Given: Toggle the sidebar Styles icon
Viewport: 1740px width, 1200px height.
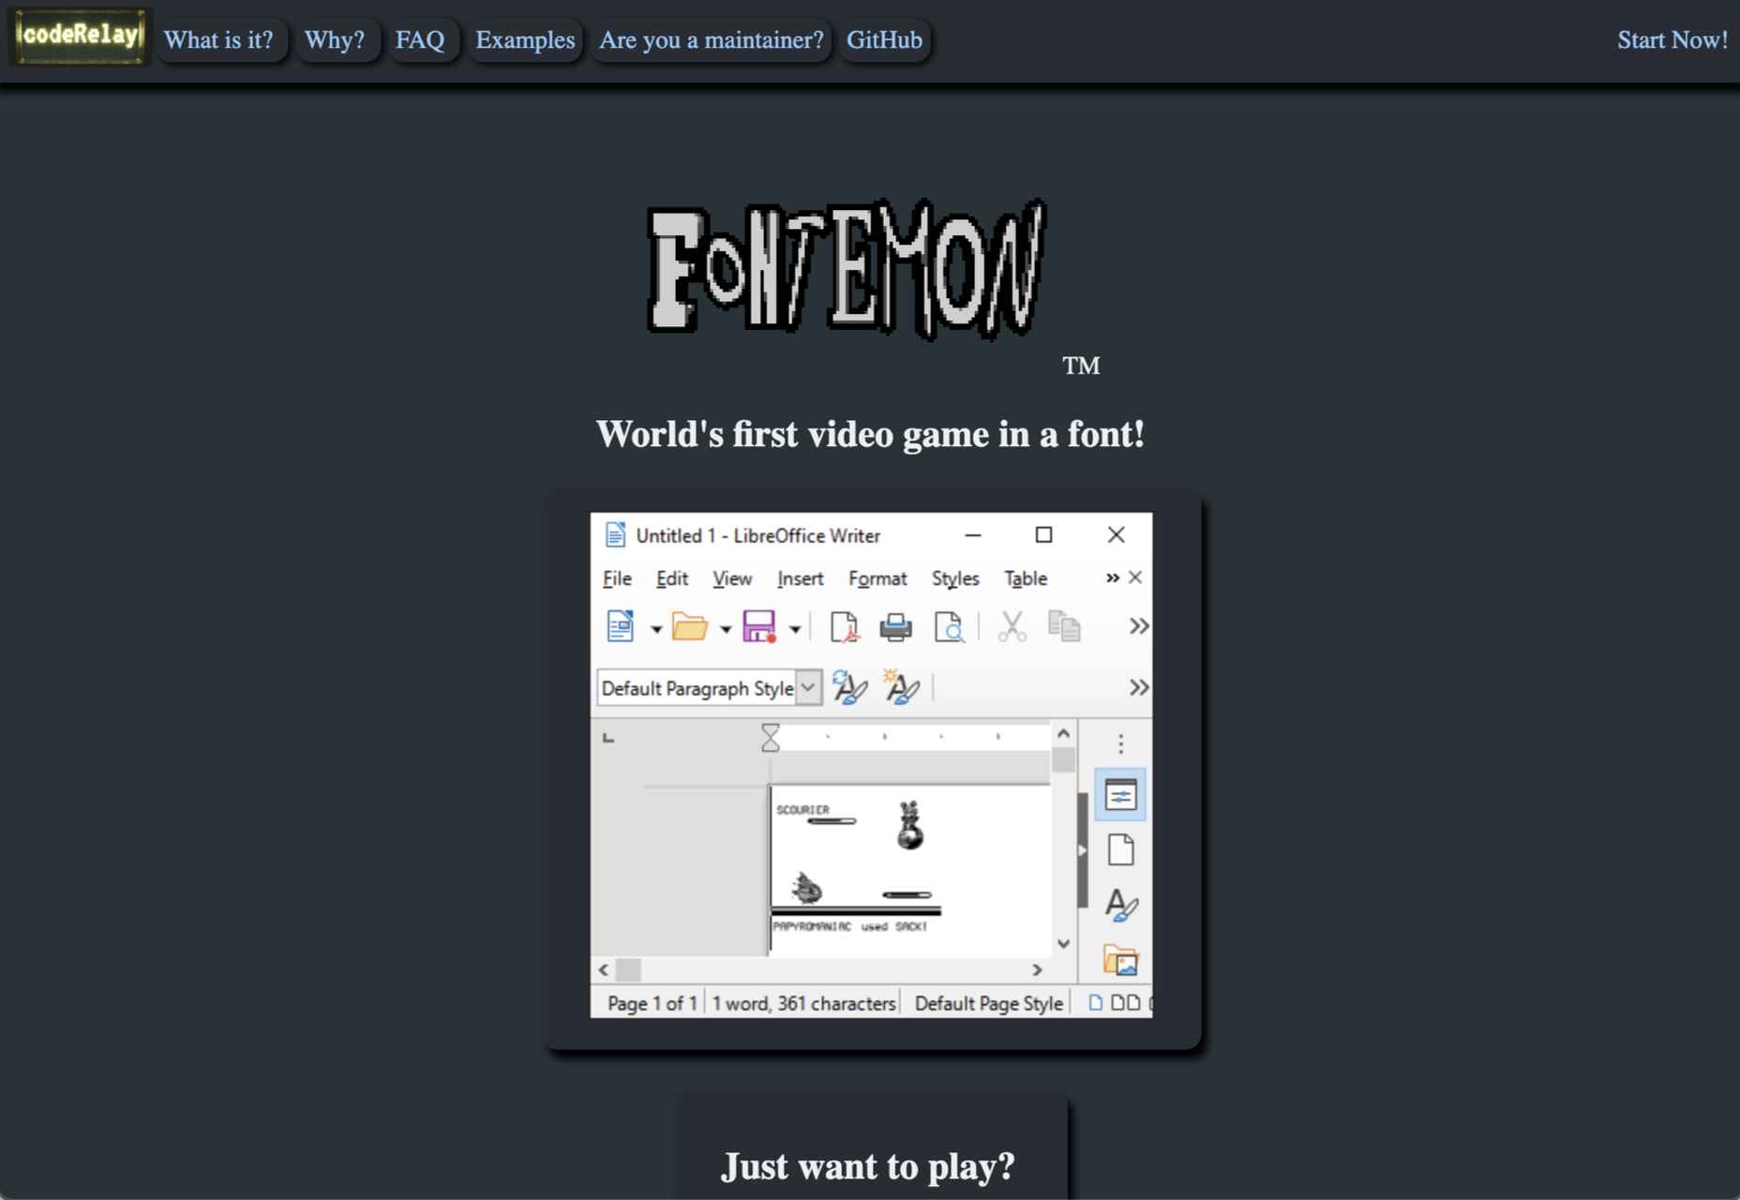Looking at the screenshot, I should [x=1121, y=905].
